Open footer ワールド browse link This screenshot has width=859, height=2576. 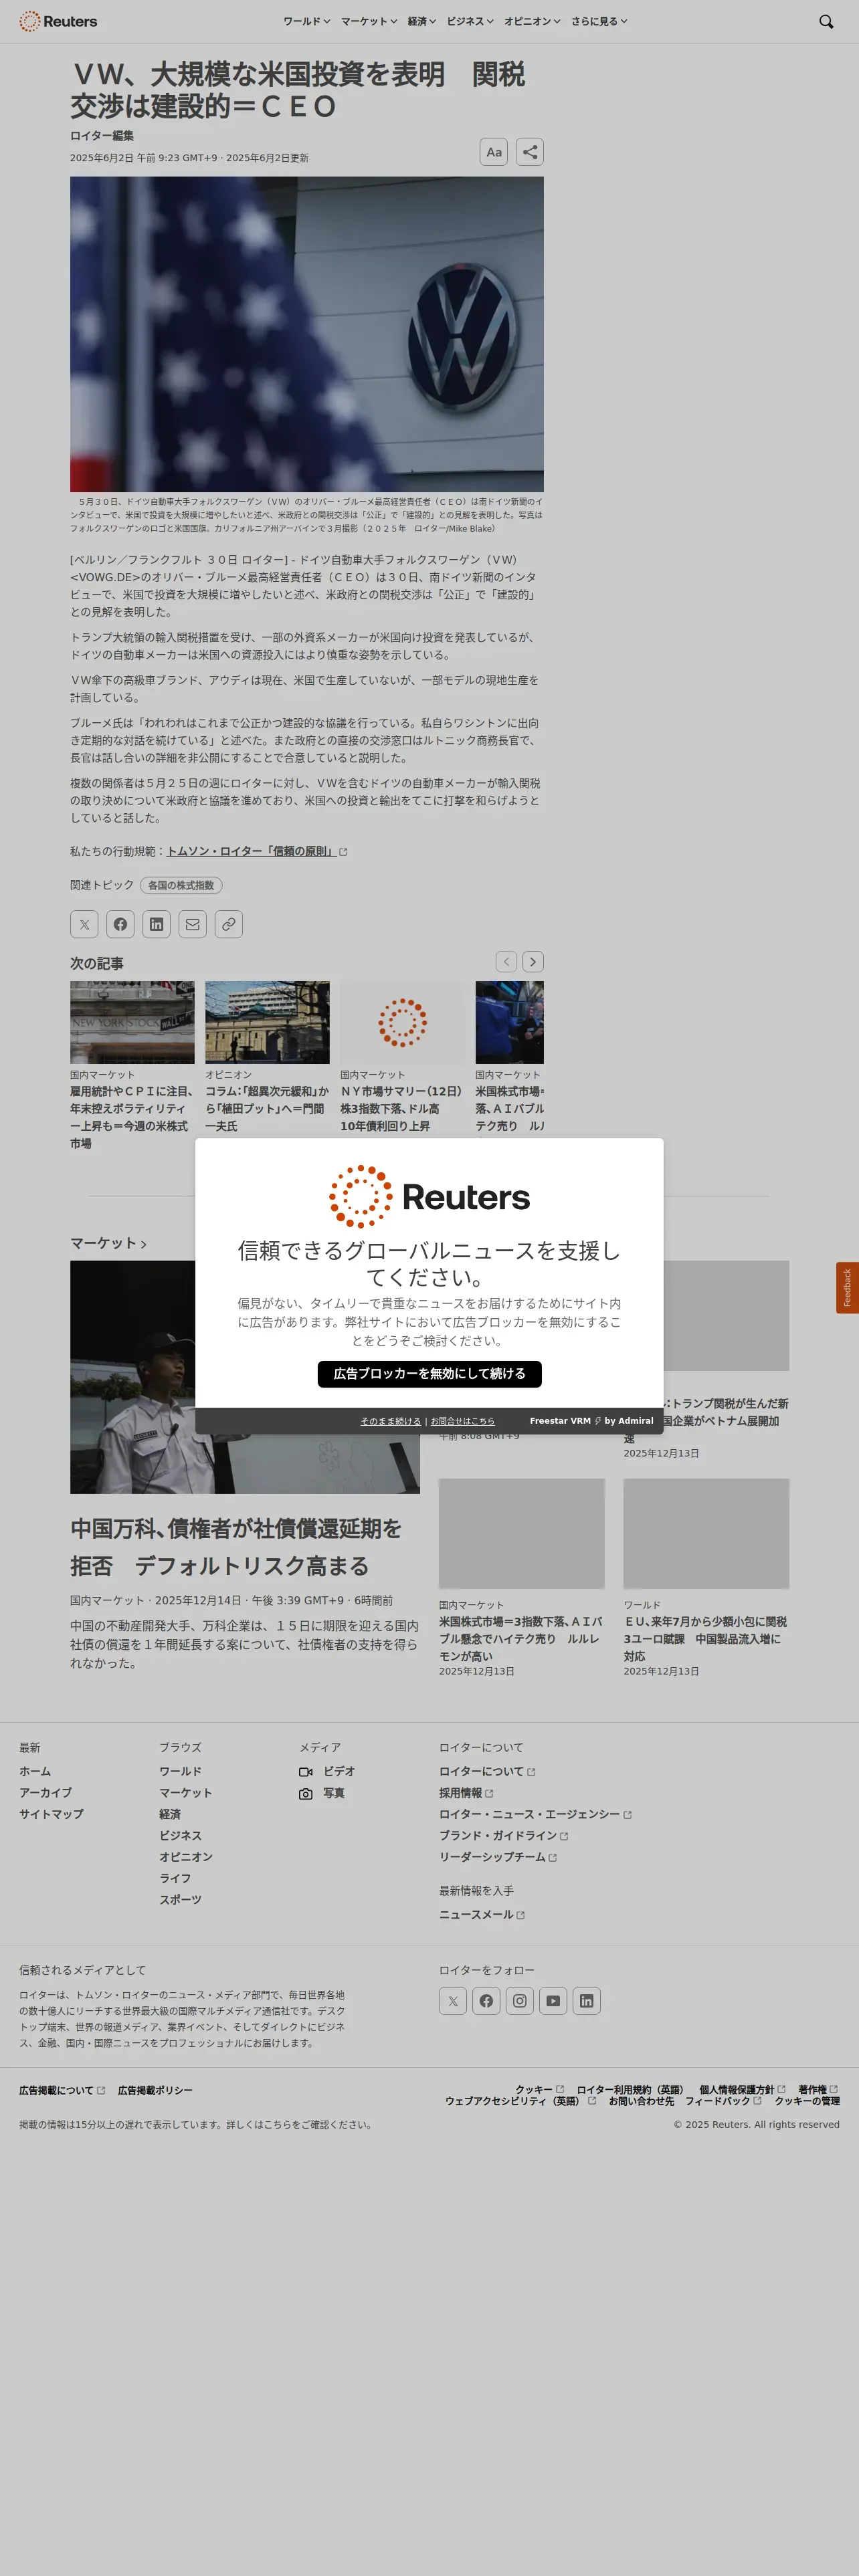point(180,1771)
